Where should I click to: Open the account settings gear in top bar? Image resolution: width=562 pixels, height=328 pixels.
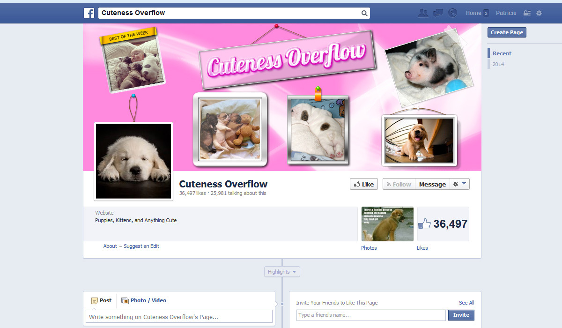click(x=539, y=13)
